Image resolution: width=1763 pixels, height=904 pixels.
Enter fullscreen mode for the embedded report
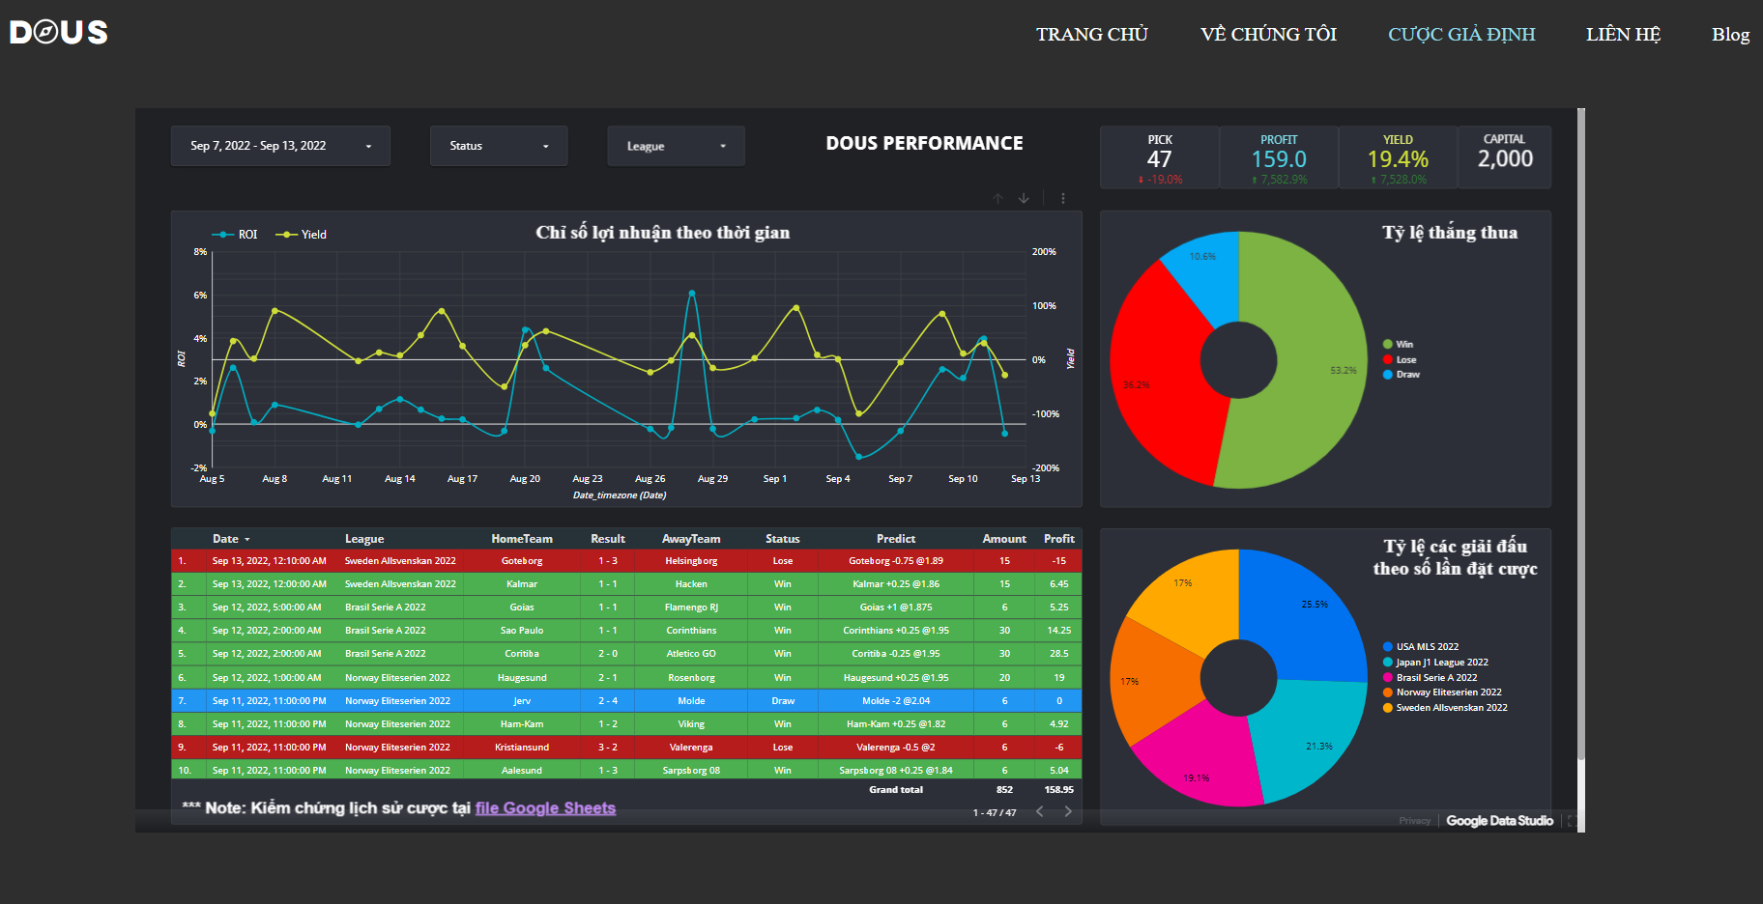[x=1572, y=821]
